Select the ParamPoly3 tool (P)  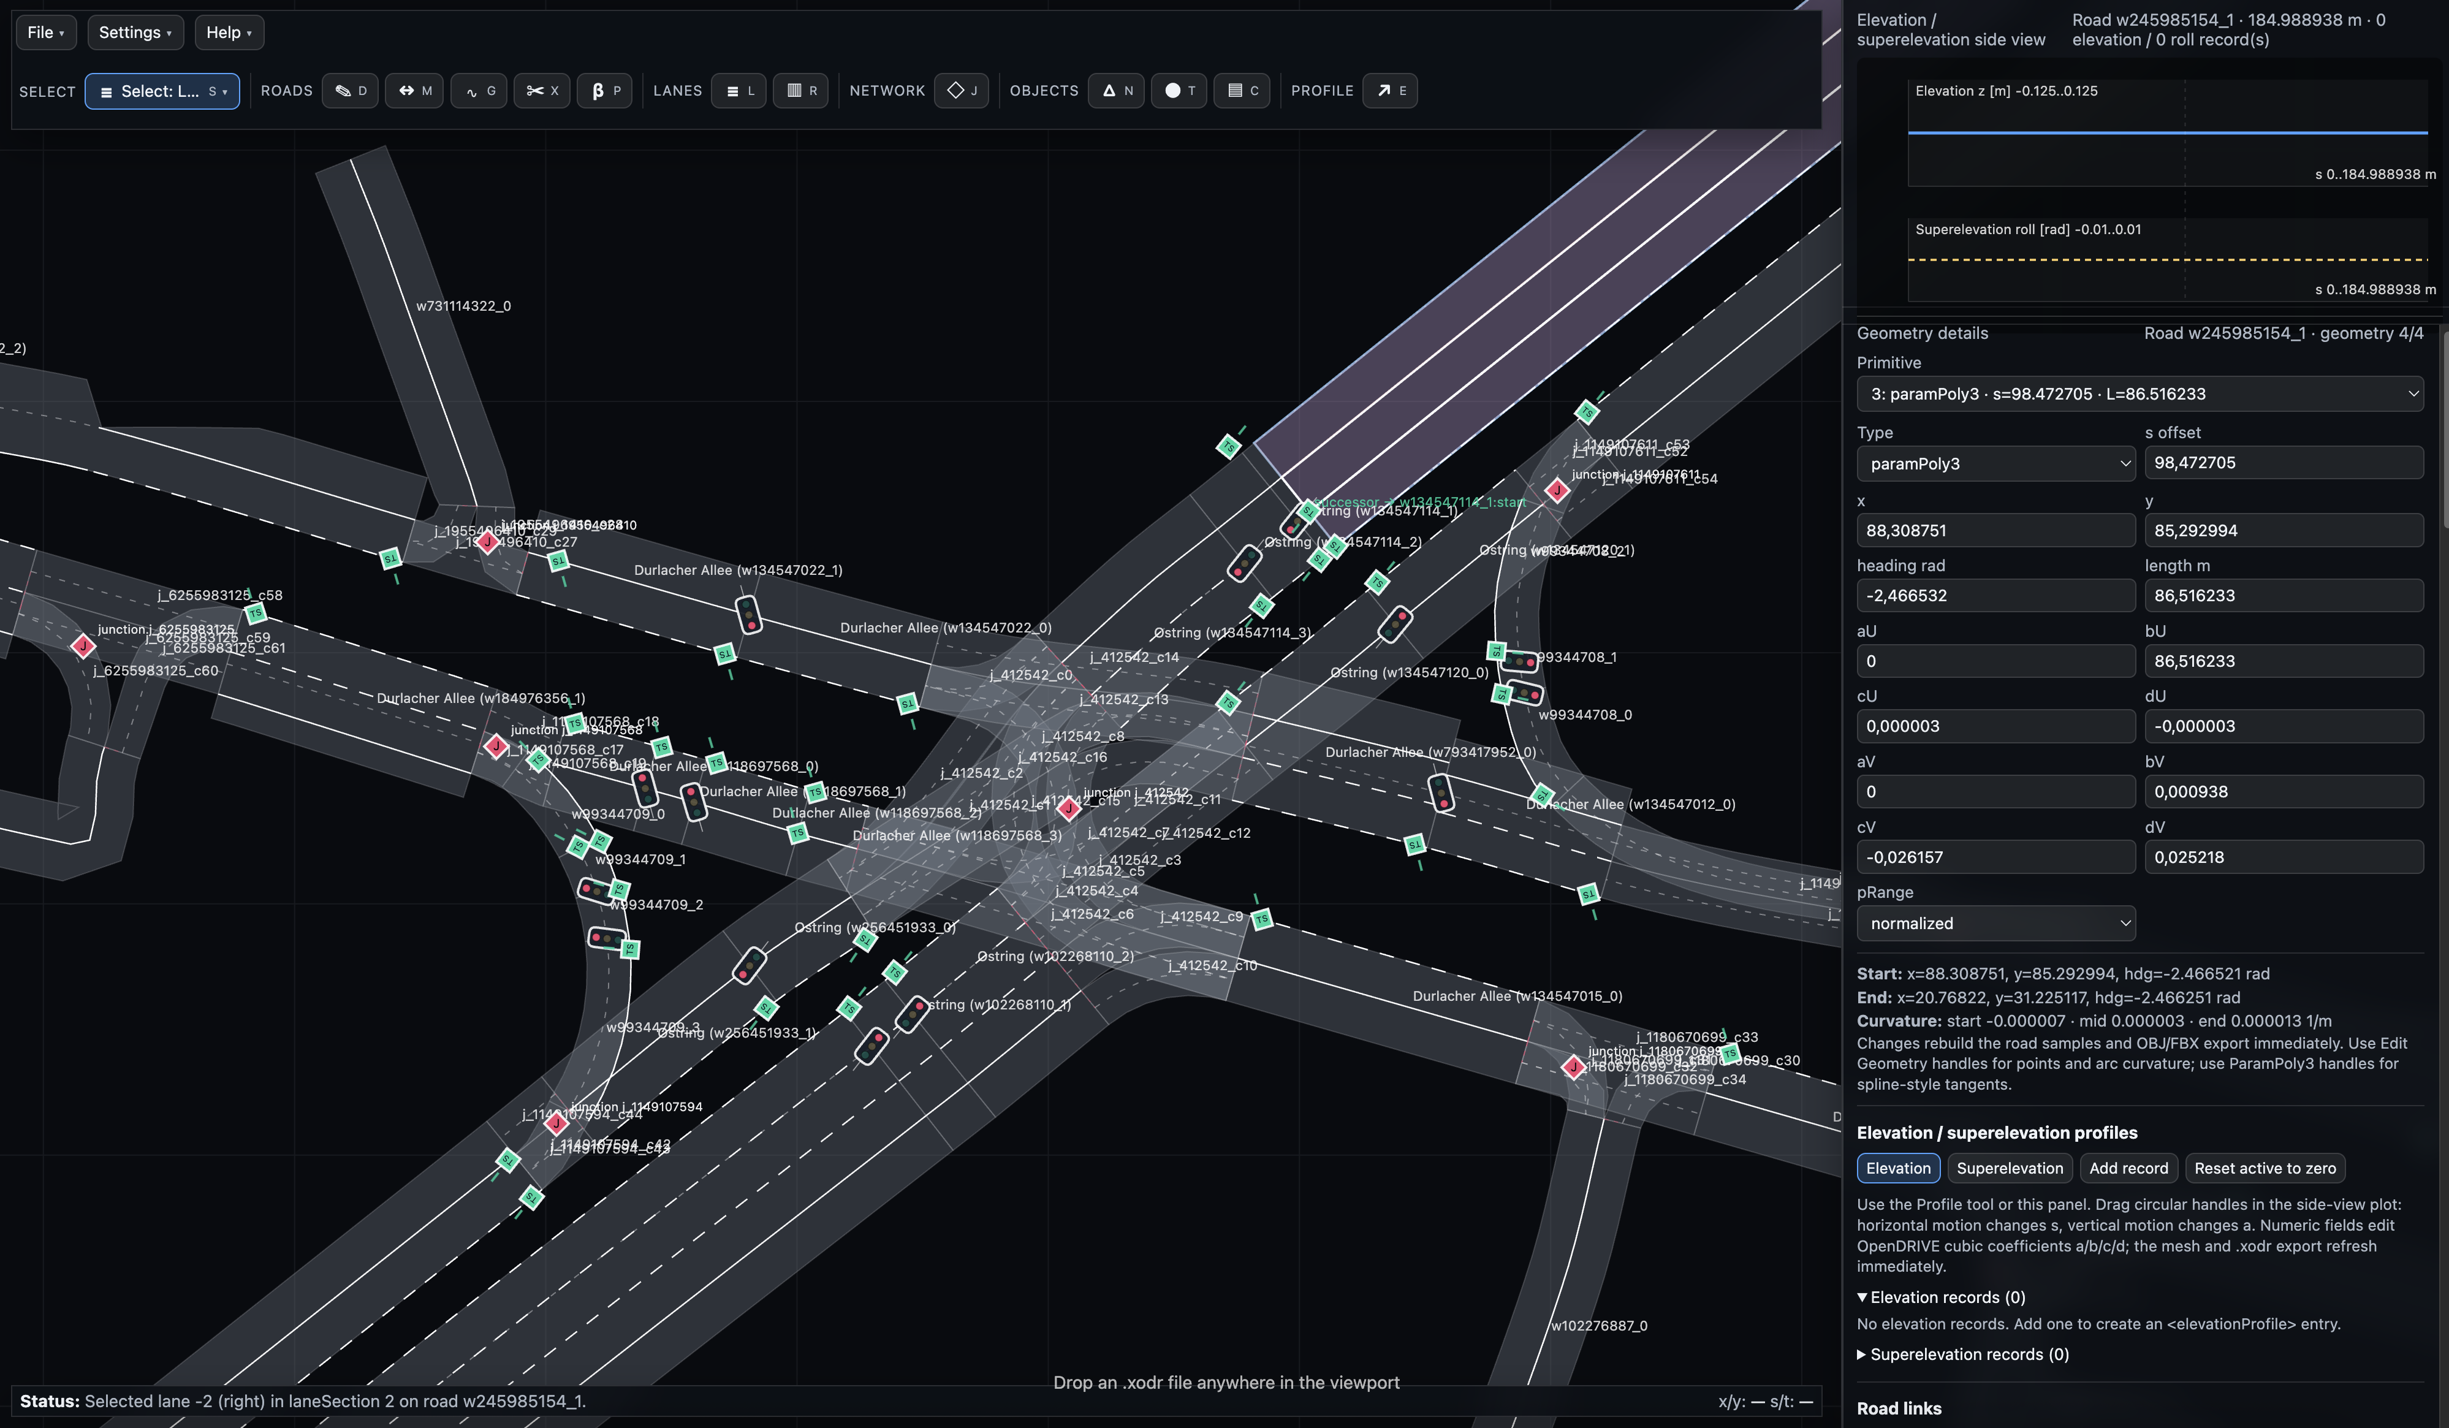pos(604,91)
